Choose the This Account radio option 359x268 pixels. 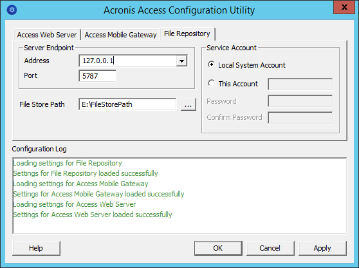(211, 83)
